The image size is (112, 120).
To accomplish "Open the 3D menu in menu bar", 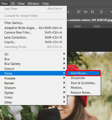I will 13,4.
